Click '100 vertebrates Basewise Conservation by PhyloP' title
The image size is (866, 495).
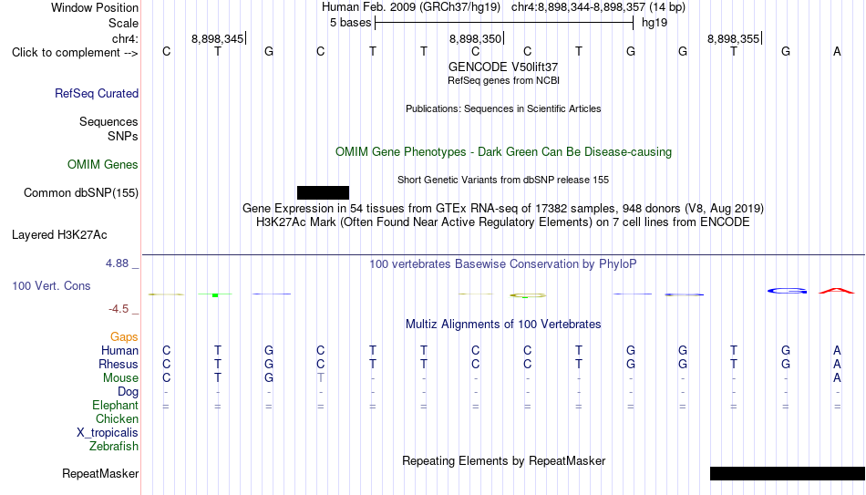point(503,264)
